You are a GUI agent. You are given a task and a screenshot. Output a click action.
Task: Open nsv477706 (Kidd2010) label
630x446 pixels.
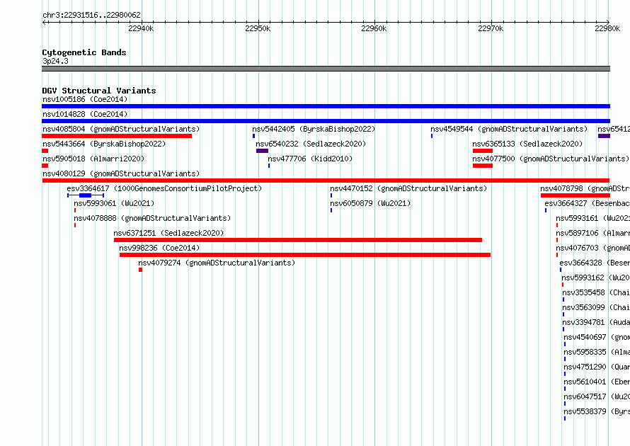(x=310, y=159)
